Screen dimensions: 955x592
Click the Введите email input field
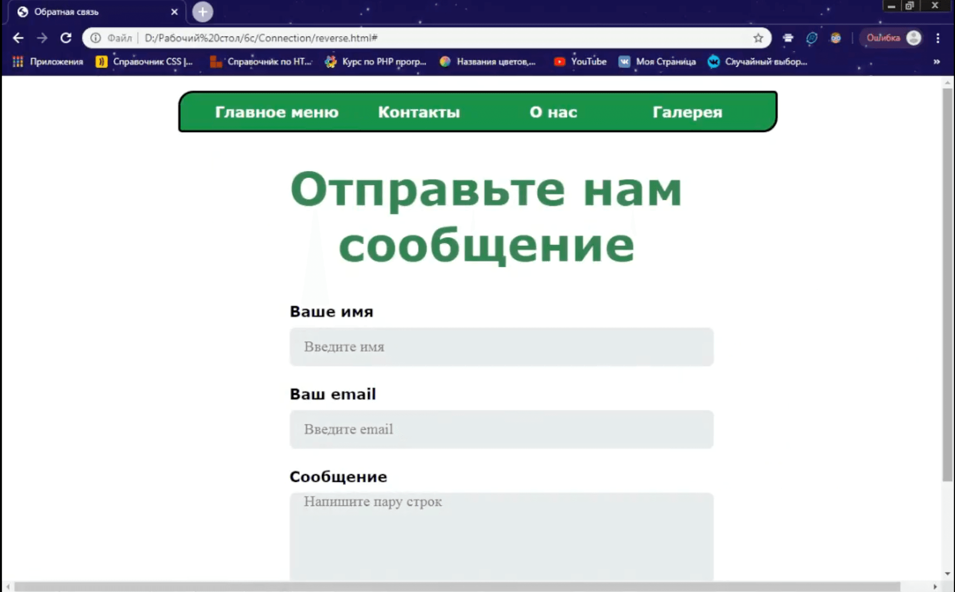coord(501,429)
